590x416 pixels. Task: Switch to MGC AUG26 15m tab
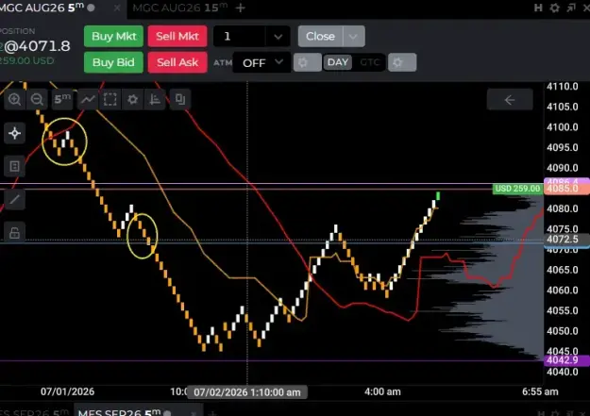coord(180,8)
